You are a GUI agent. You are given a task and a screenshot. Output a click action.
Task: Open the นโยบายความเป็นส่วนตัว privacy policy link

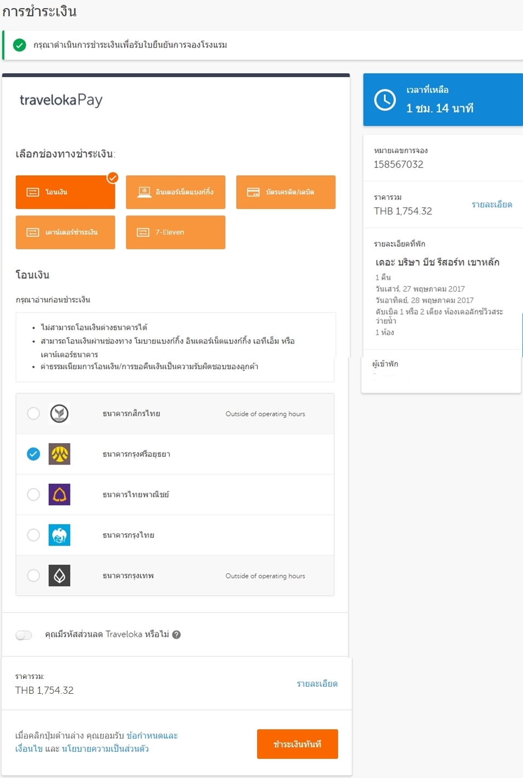[x=105, y=749]
